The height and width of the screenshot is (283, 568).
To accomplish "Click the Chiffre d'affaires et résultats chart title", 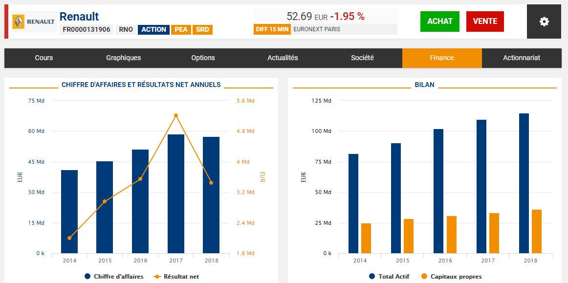I will 141,85.
